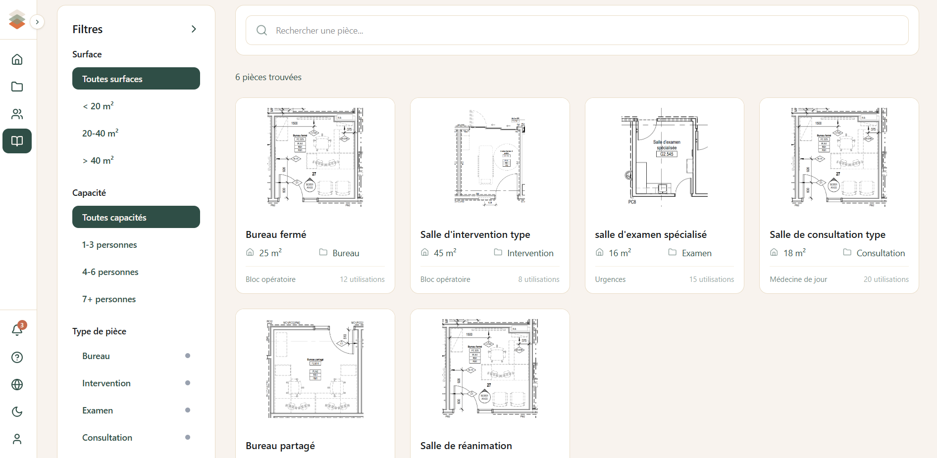Select the < 20 m² surface filter
Viewport: 937px width, 458px height.
(x=136, y=106)
